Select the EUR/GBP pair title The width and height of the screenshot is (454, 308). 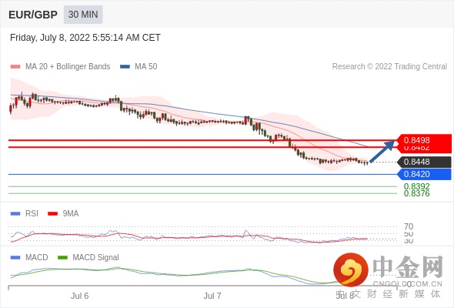(33, 15)
